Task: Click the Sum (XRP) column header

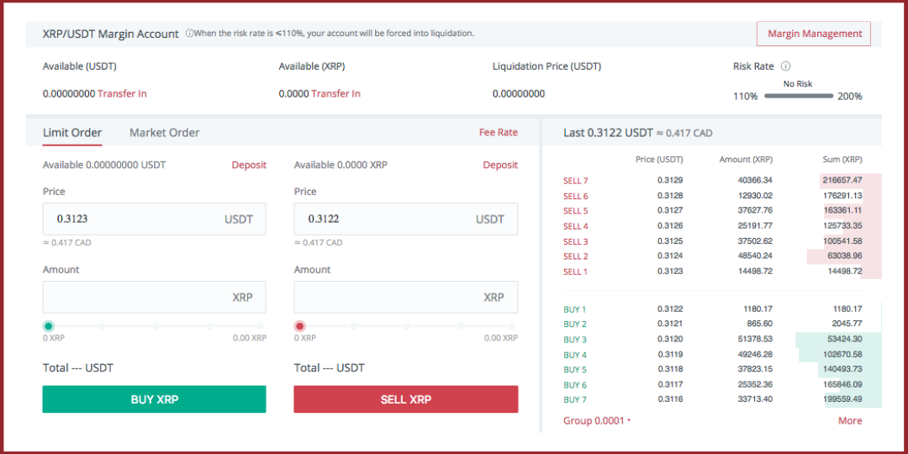Action: point(842,159)
